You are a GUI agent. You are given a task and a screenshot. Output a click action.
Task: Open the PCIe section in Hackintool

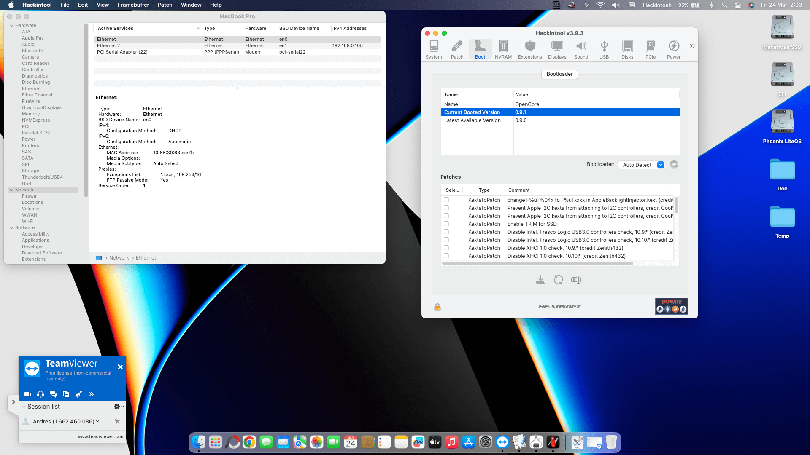click(x=651, y=50)
